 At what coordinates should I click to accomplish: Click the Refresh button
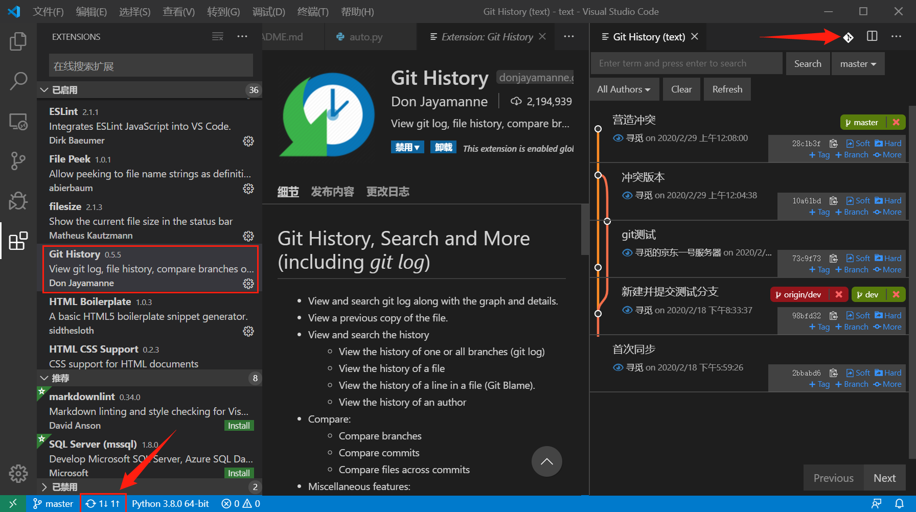coord(727,89)
